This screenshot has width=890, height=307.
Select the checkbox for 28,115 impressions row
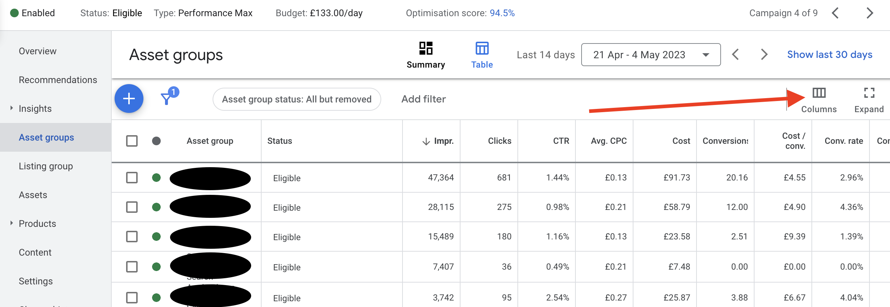[x=132, y=207]
